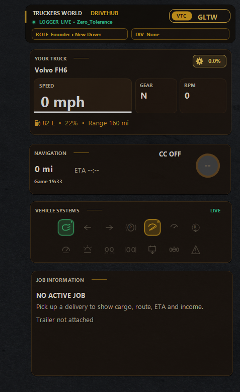The image size is (240, 392).
Task: Select the TRUCKERS WORLD title
Action: pos(57,13)
